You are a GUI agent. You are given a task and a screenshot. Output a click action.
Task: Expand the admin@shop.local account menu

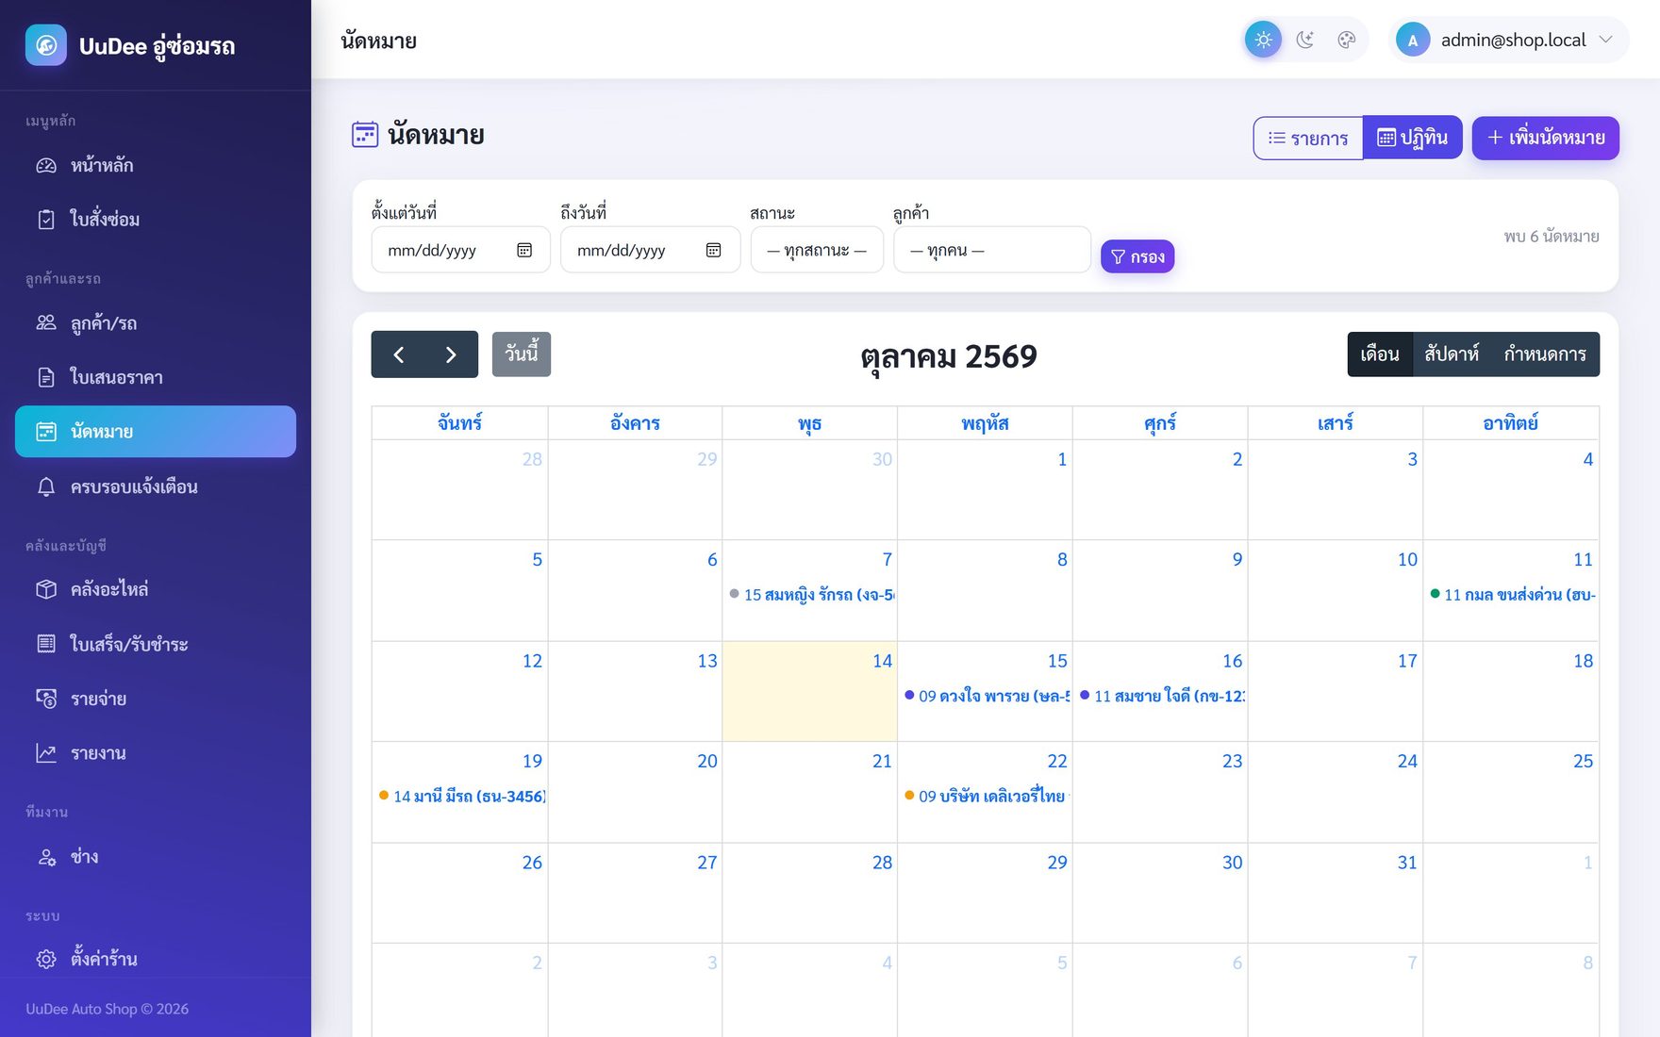(1508, 40)
